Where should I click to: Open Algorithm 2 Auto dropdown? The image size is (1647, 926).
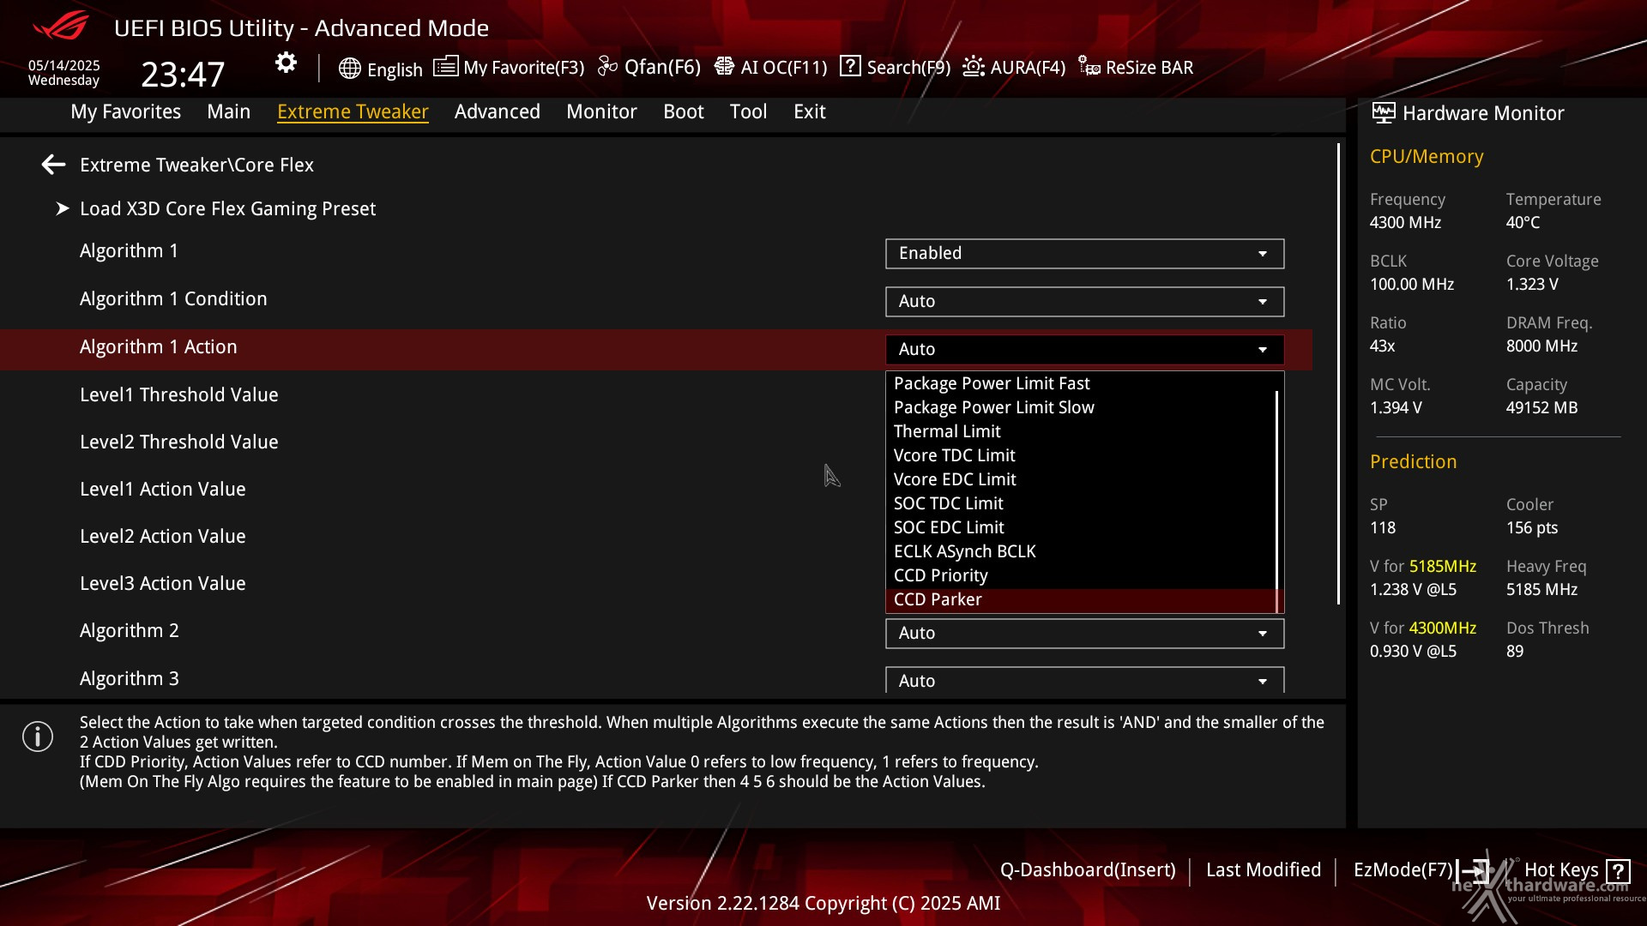(x=1084, y=634)
